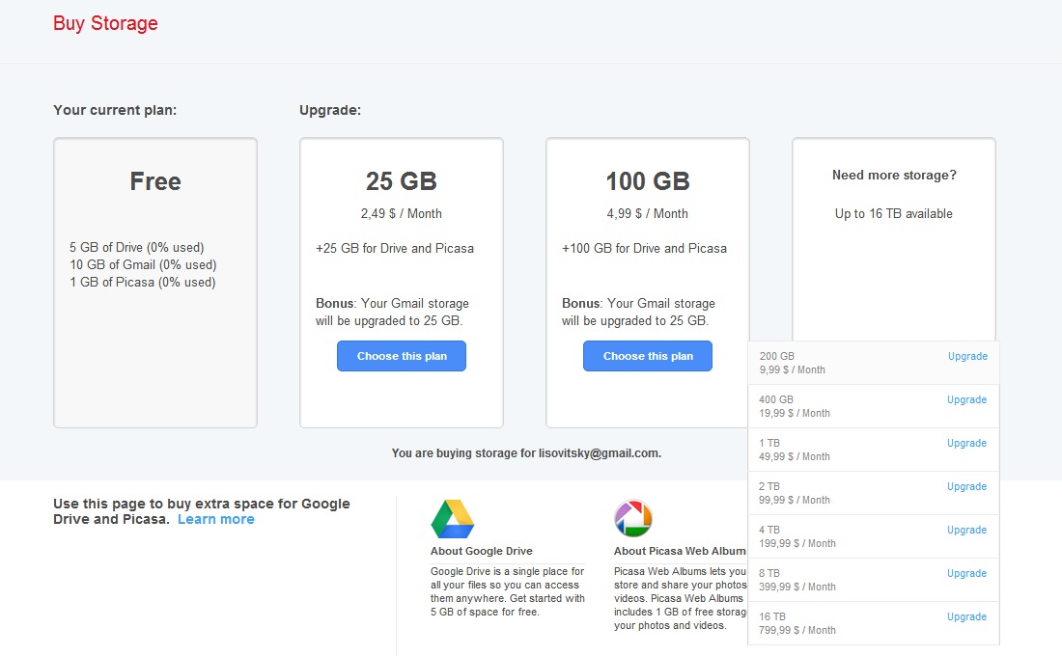Screen dimensions: 1062x656
Task: Click the 10 GB of Gmail usage line
Action: pos(143,264)
